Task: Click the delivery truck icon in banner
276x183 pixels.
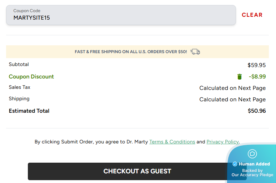Action: click(x=195, y=52)
